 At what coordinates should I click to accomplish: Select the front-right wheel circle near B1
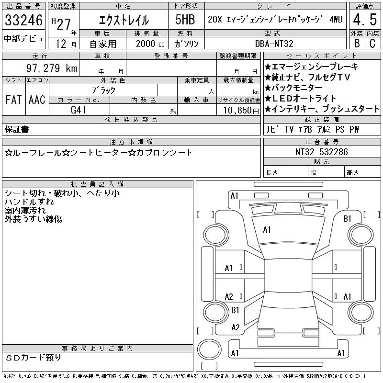360,235
